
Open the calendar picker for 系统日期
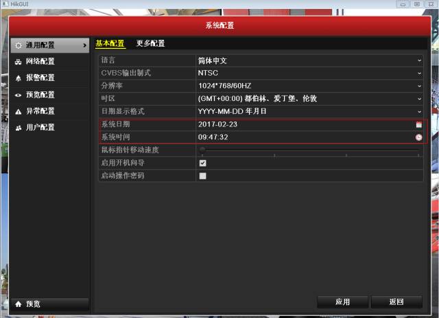tap(418, 125)
